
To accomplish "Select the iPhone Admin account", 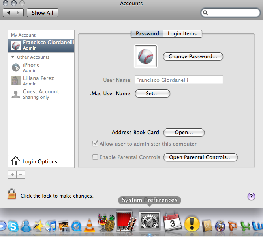I will pos(41,67).
